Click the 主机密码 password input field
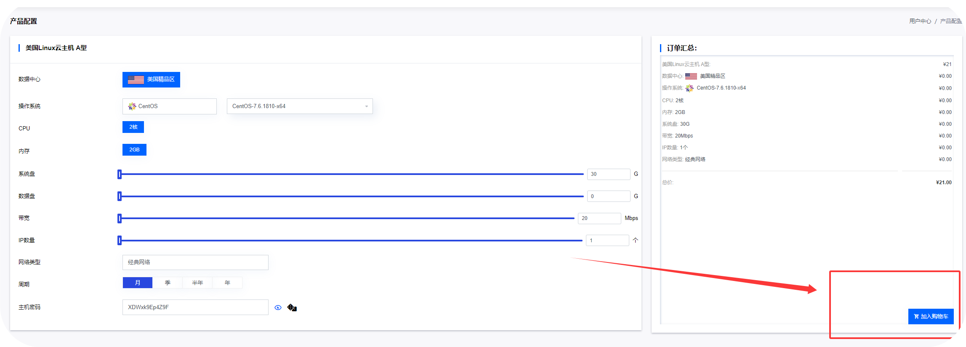 (x=195, y=307)
